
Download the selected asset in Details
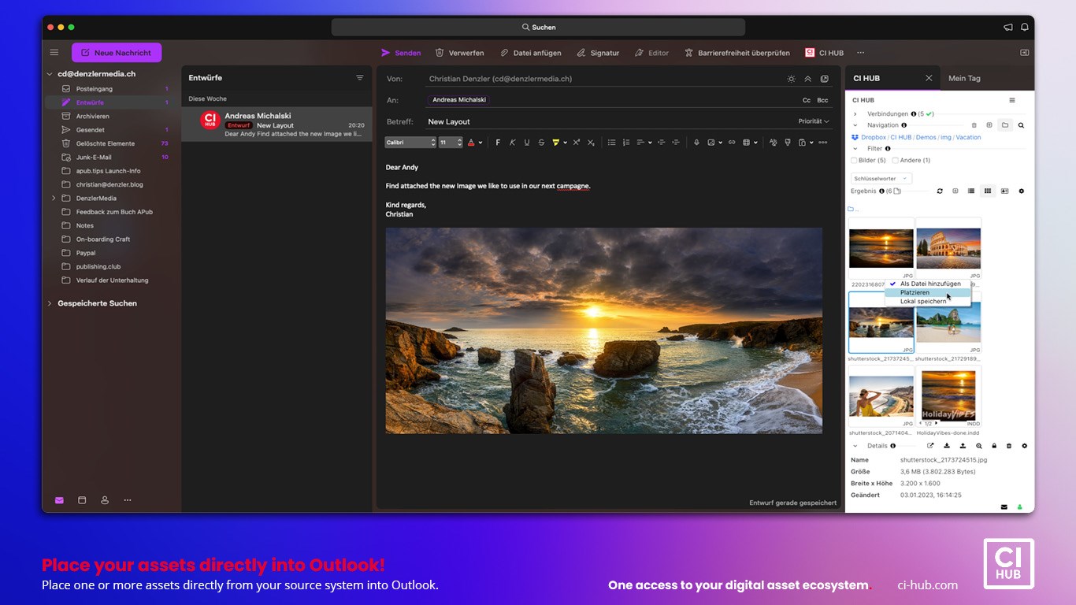coord(947,446)
